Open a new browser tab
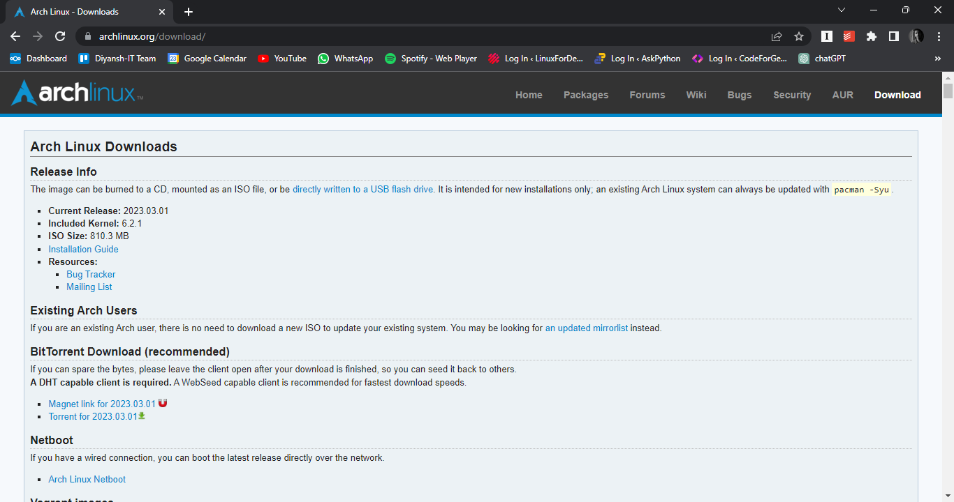The height and width of the screenshot is (502, 954). coord(189,12)
